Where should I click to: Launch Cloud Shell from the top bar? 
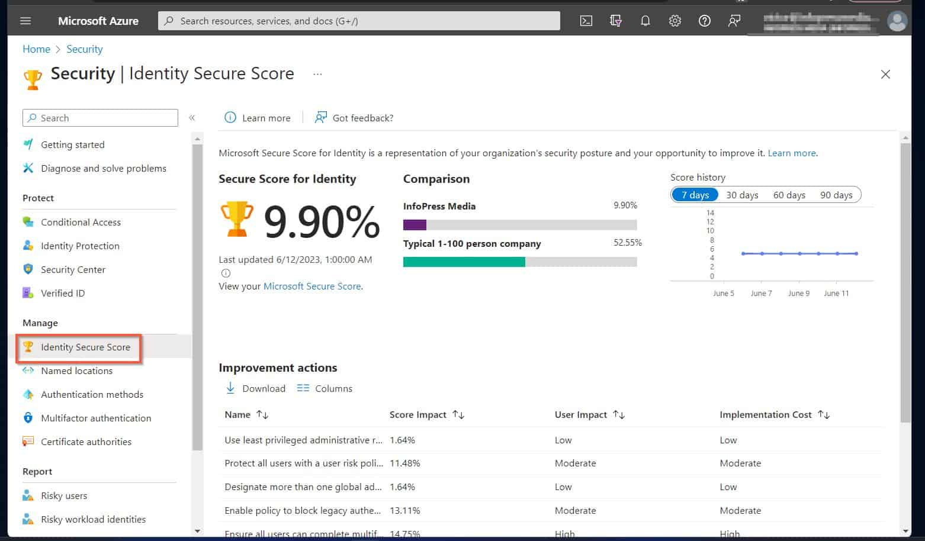coord(586,21)
